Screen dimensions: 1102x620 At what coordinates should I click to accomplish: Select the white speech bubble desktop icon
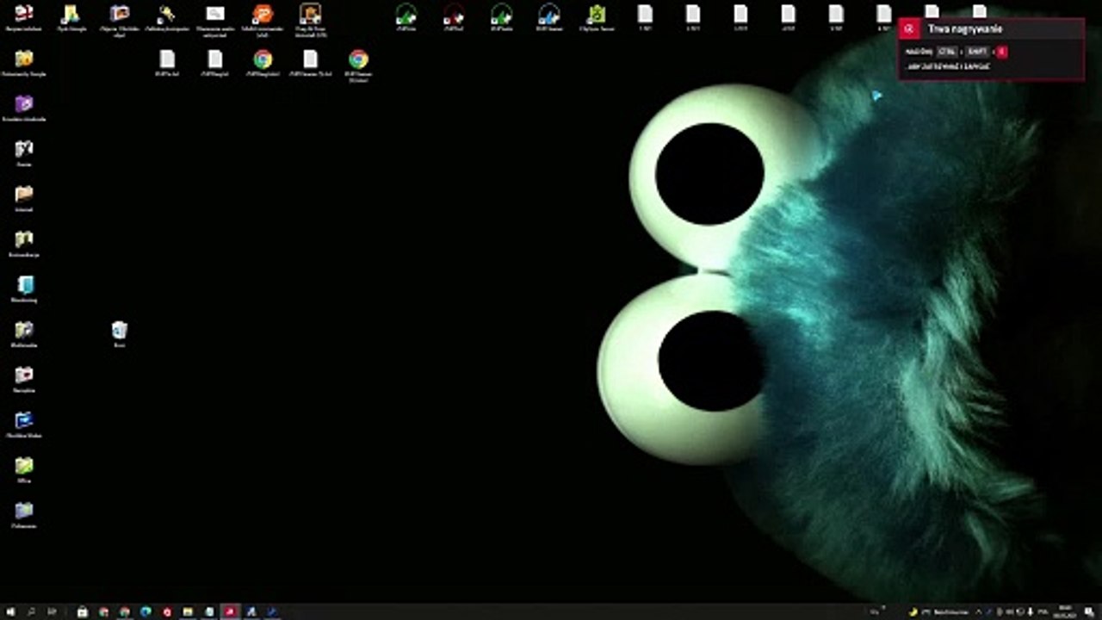tap(215, 13)
